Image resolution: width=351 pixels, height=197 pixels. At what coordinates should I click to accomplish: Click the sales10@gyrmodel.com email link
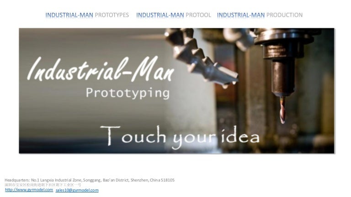click(77, 190)
